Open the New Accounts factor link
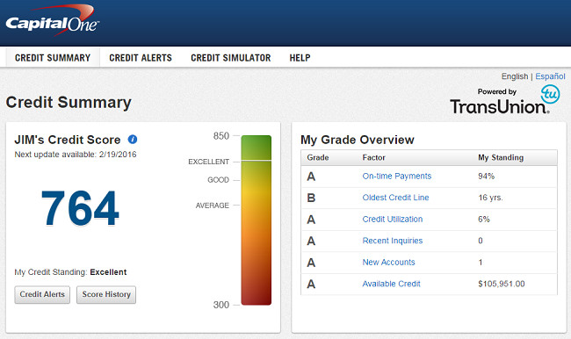The width and height of the screenshot is (571, 339). point(388,263)
